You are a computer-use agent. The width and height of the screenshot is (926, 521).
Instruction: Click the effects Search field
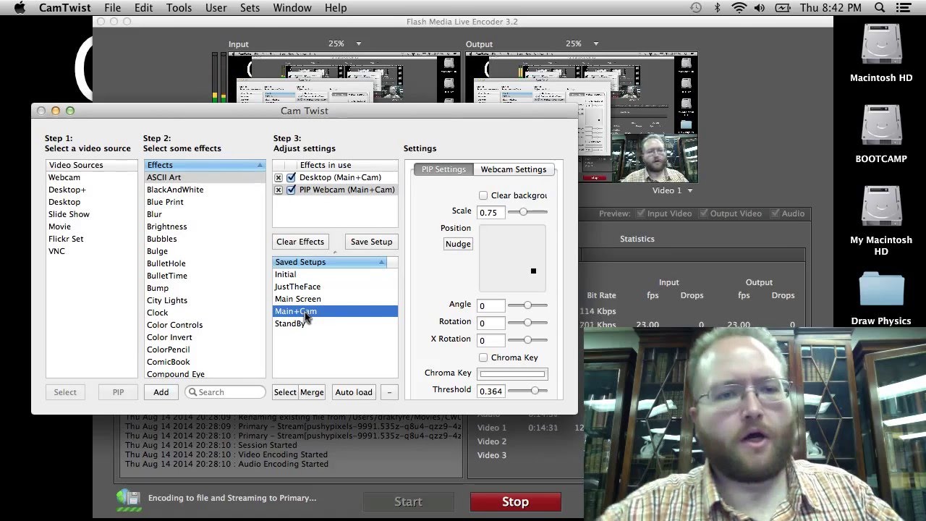[226, 392]
